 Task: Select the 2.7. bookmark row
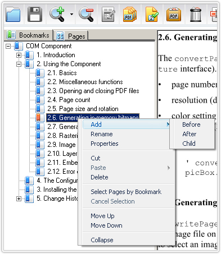pyautogui.click(x=62, y=127)
